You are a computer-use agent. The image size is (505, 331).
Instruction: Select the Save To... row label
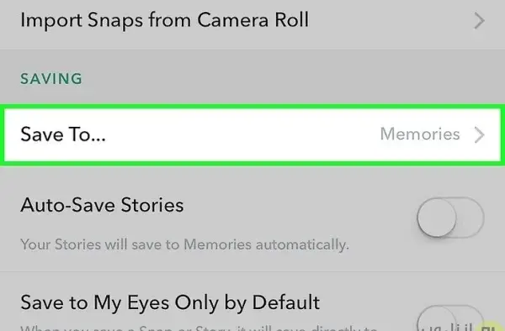(63, 134)
